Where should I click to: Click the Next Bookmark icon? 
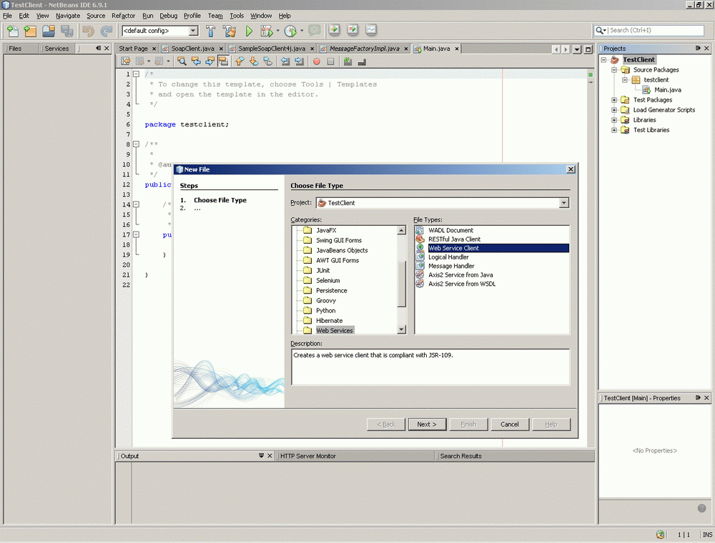point(254,61)
